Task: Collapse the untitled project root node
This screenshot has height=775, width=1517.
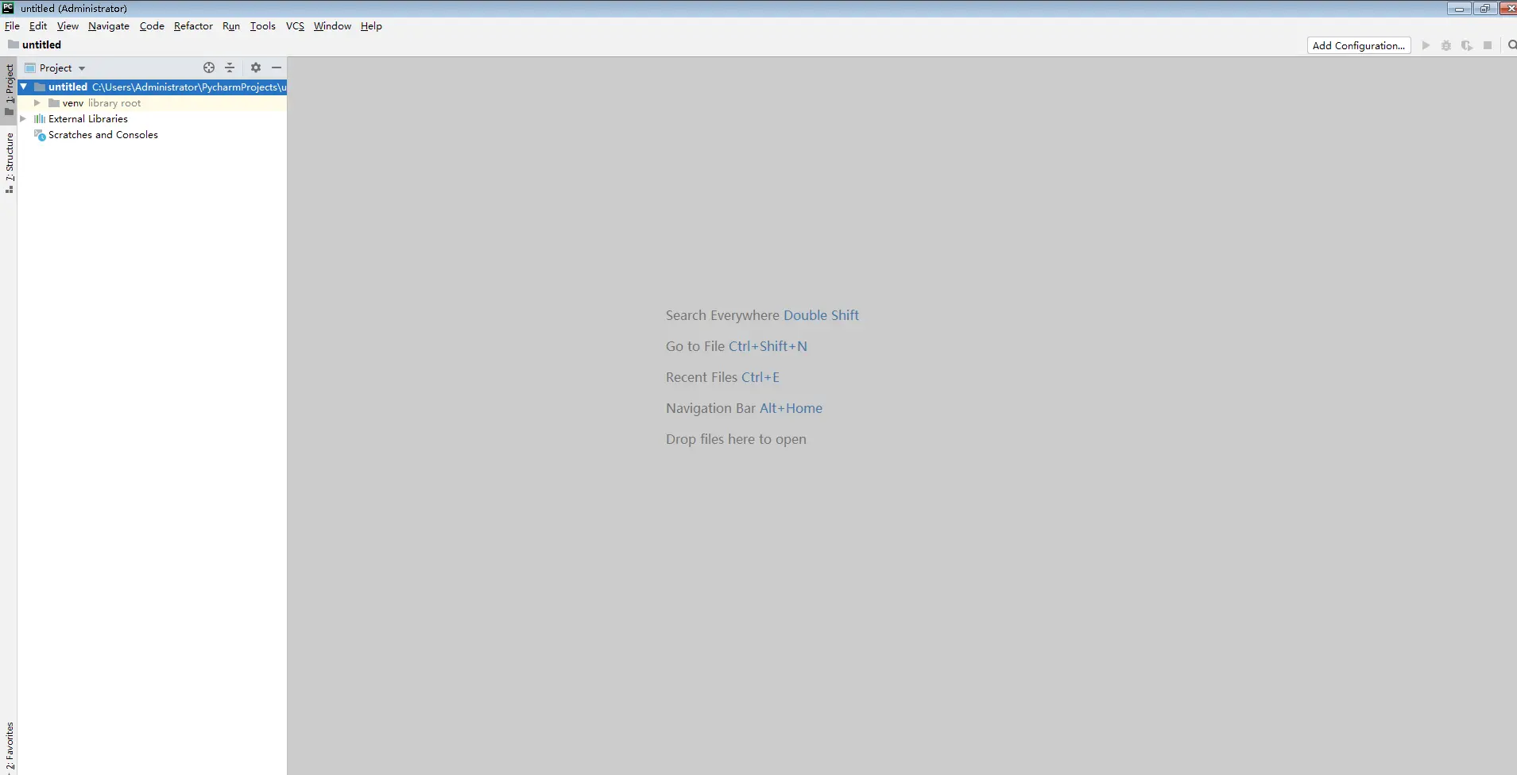Action: [x=24, y=87]
